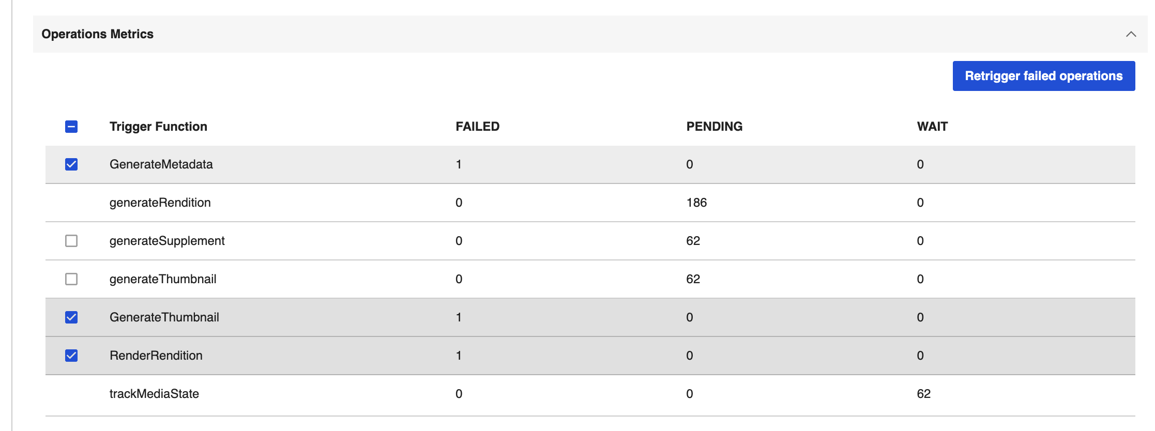Sort by the PENDING column header

coord(715,126)
